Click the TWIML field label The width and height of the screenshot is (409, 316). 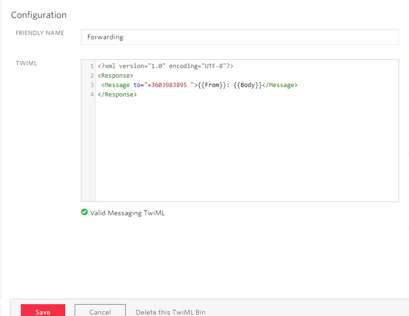click(26, 63)
